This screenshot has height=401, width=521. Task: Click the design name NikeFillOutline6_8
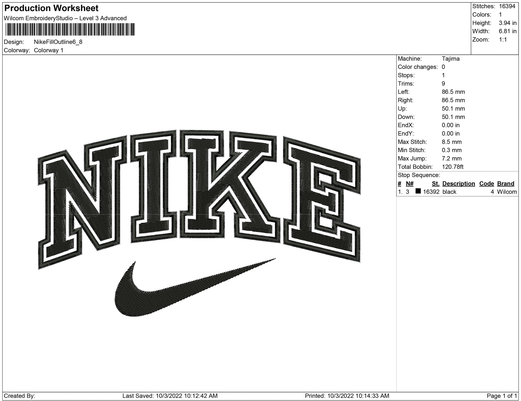click(58, 42)
